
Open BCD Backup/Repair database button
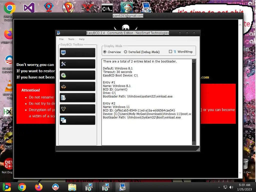point(77,98)
